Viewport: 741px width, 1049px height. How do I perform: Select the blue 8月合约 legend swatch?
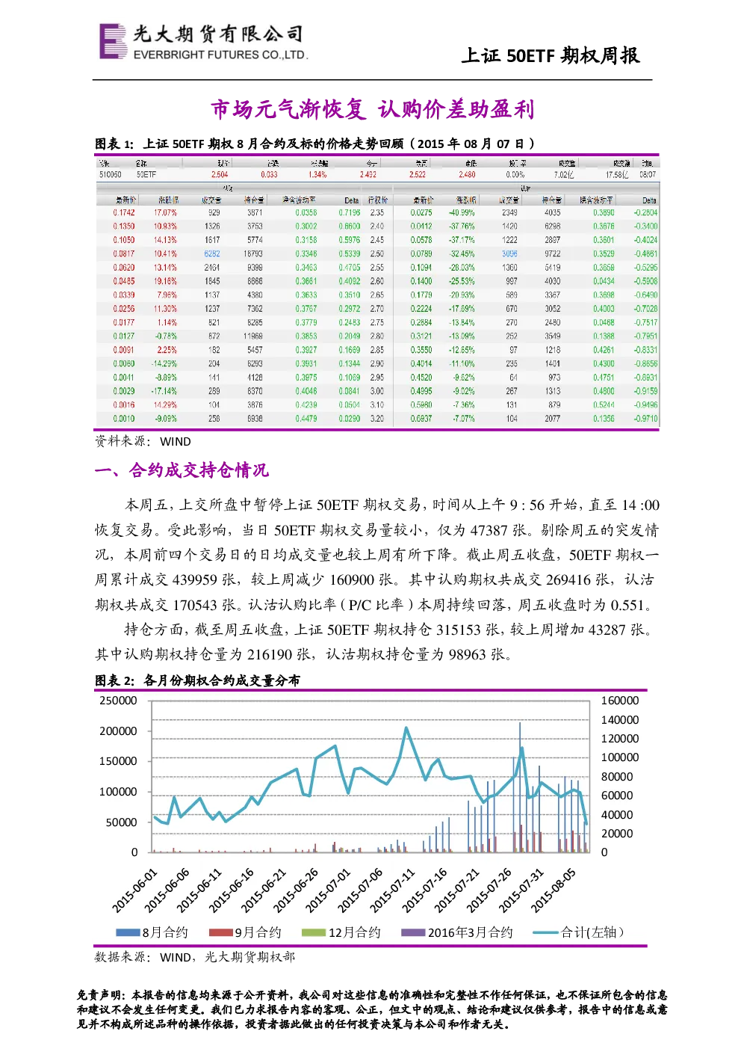coord(128,932)
